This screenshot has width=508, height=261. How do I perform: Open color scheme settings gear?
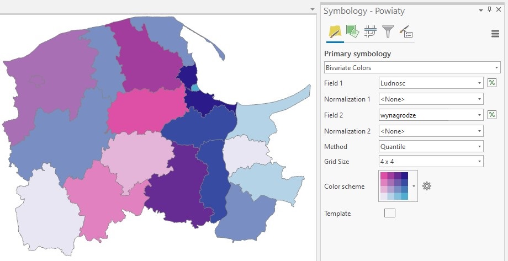[x=426, y=186]
